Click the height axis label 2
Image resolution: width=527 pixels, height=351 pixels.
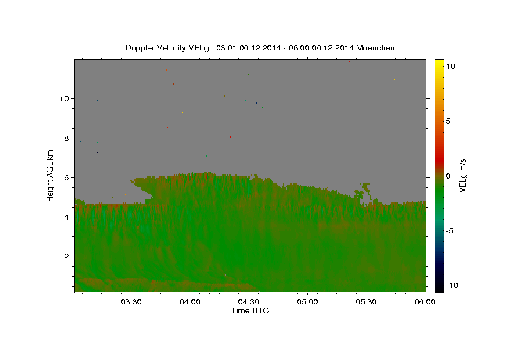coord(67,257)
